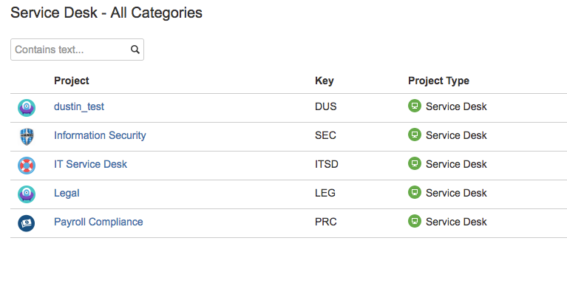Focus the 'Contains text...' filter field
The height and width of the screenshot is (289, 567).
(77, 50)
